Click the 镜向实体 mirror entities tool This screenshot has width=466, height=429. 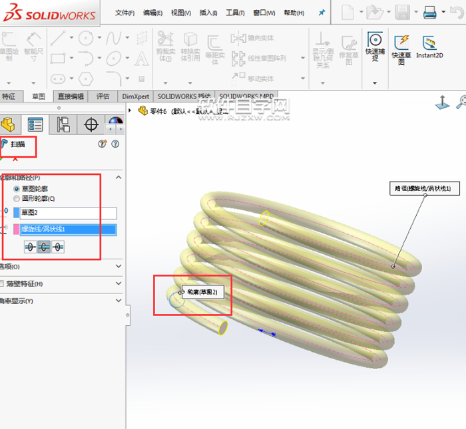[x=252, y=38]
